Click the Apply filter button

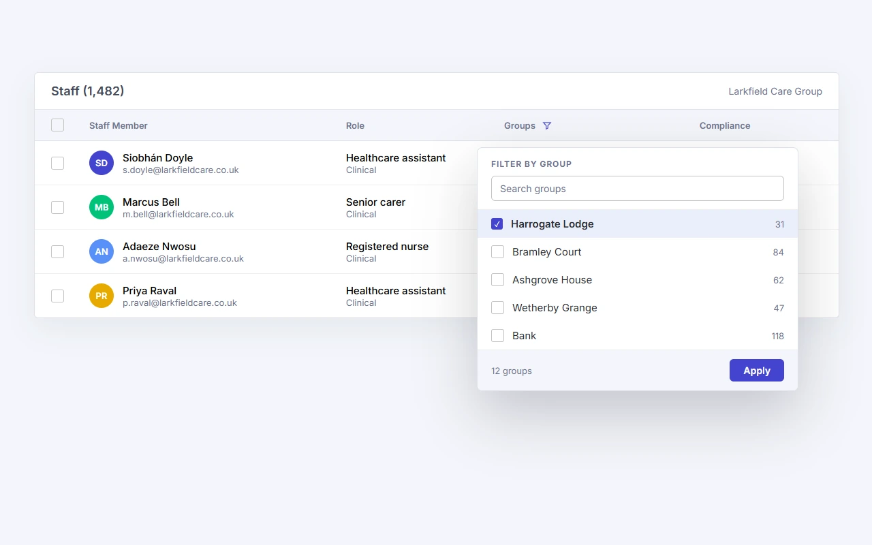[x=757, y=371]
